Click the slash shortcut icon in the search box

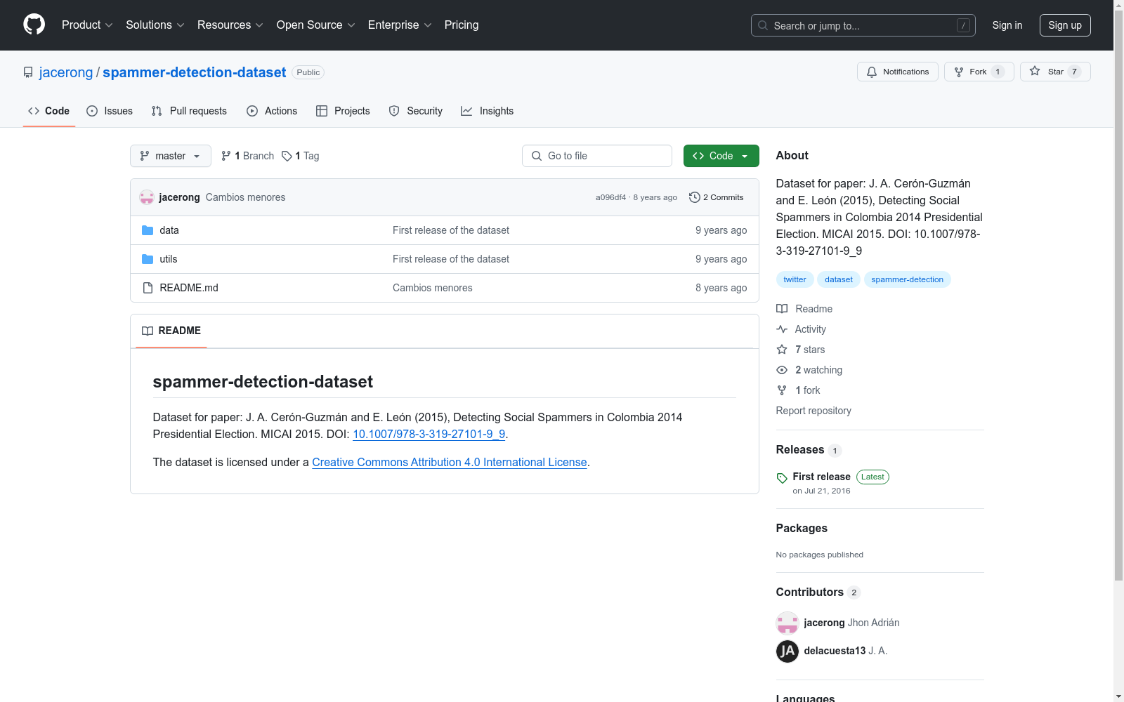tap(963, 25)
